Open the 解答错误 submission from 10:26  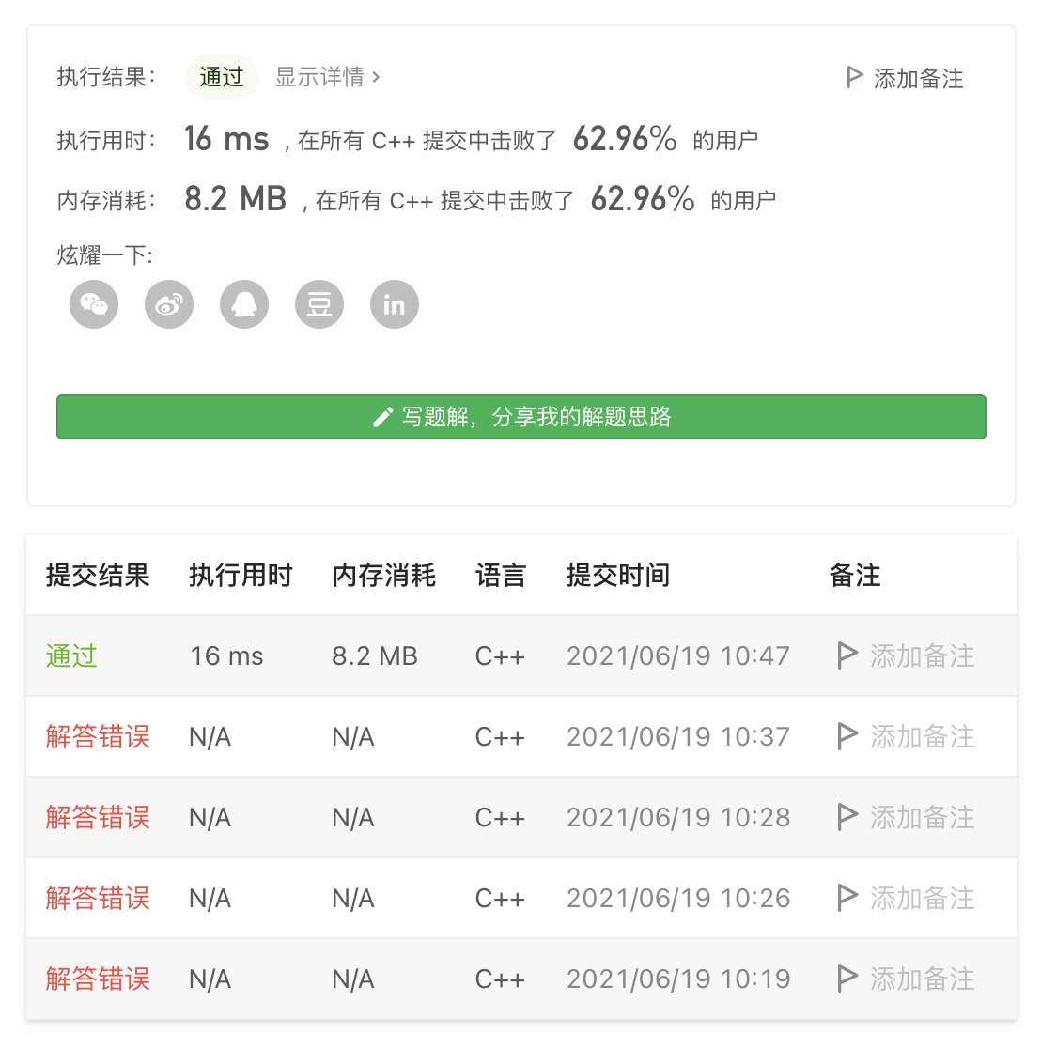(x=98, y=898)
